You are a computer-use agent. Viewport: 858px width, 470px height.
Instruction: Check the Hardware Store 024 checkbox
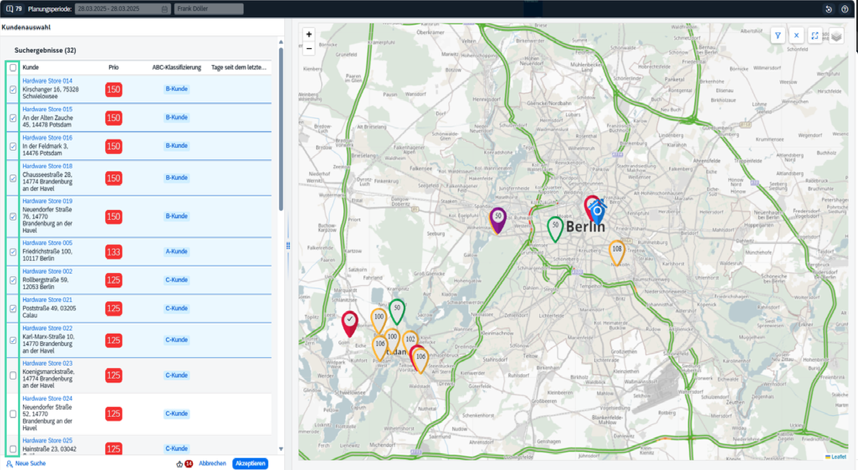tap(13, 414)
